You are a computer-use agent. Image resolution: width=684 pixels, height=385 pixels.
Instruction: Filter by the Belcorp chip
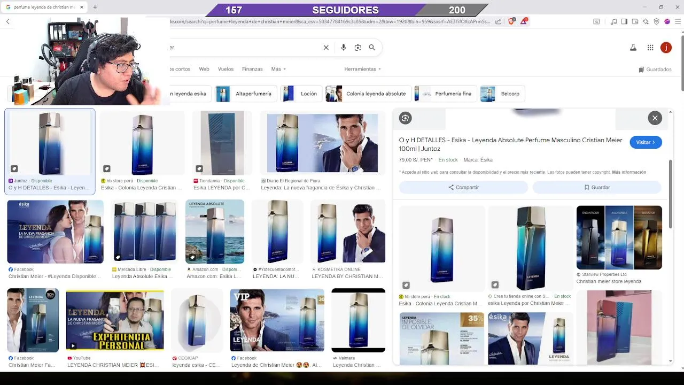coord(502,94)
